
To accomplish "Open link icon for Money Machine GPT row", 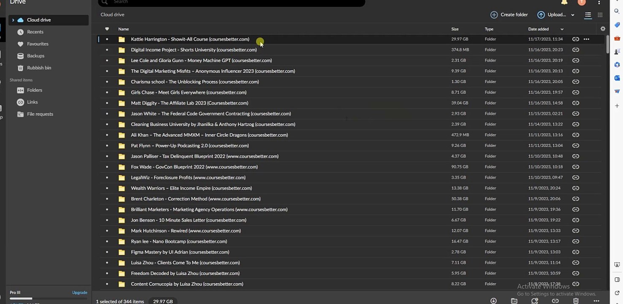I will 575,60.
